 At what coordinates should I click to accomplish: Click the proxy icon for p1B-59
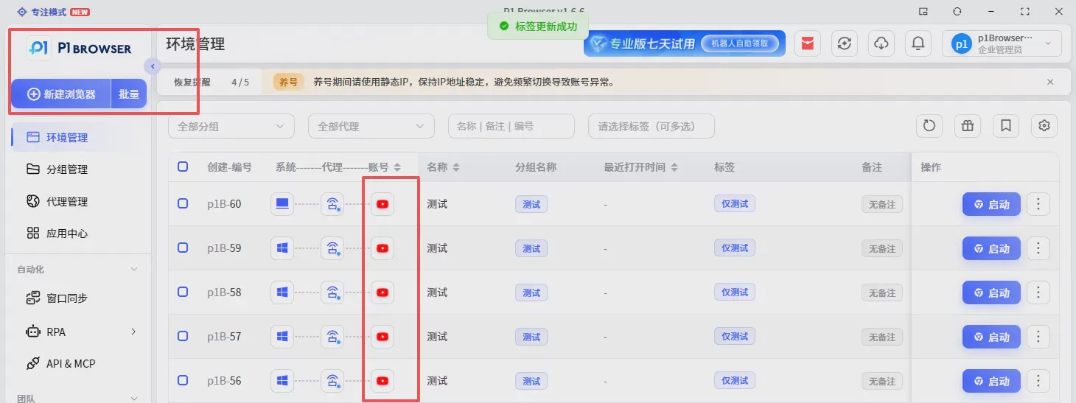[332, 248]
